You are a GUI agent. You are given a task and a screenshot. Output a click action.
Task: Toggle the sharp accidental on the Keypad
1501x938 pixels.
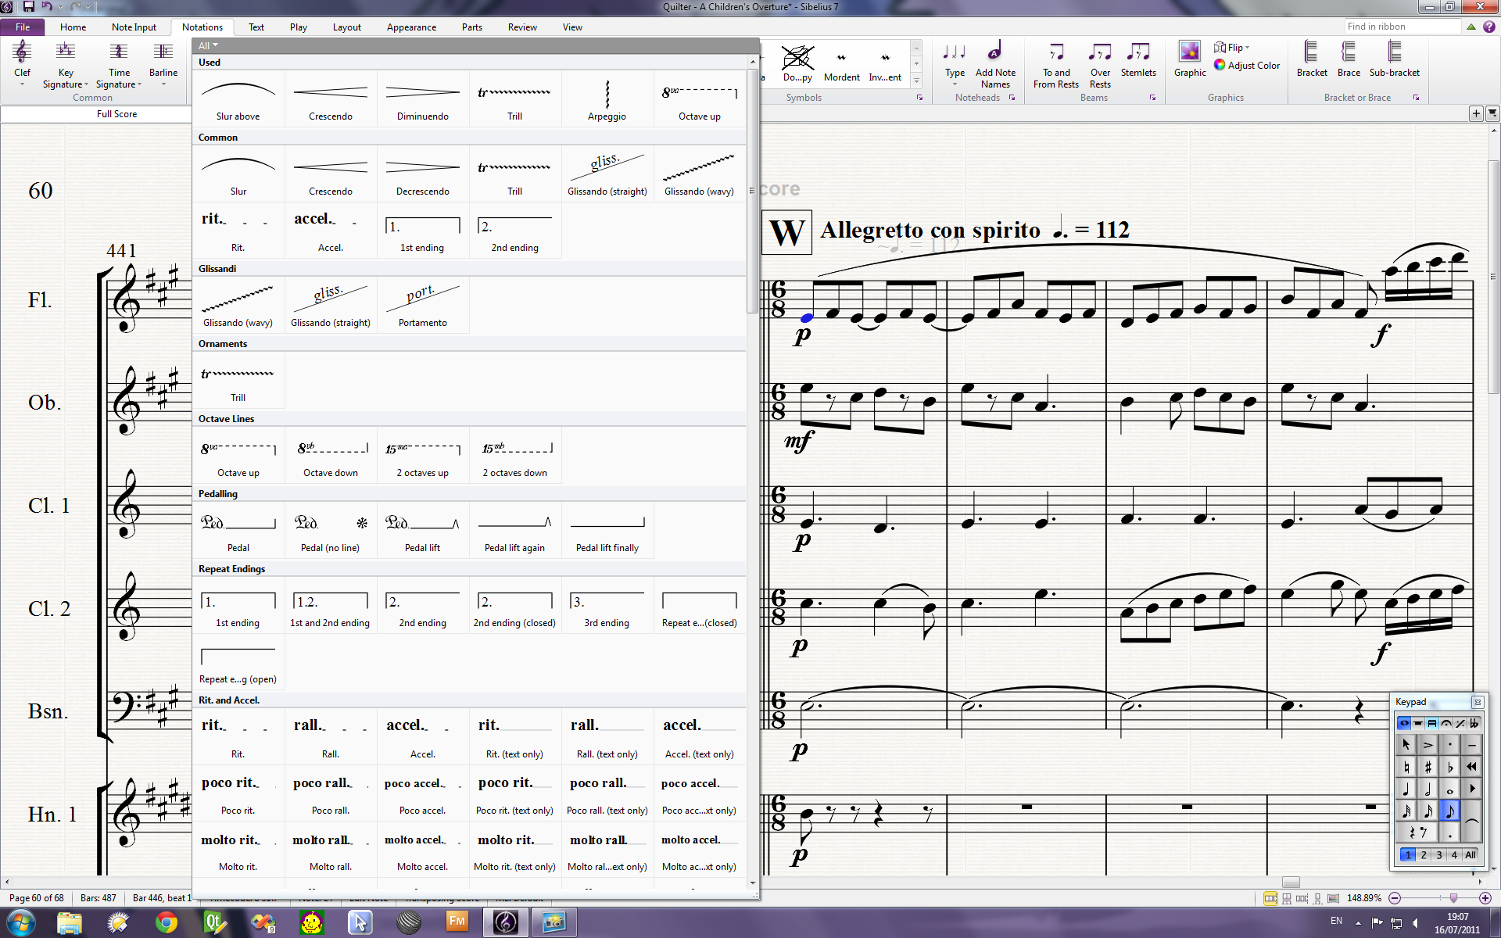coord(1428,767)
